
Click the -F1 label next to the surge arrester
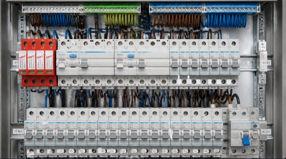point(16,63)
